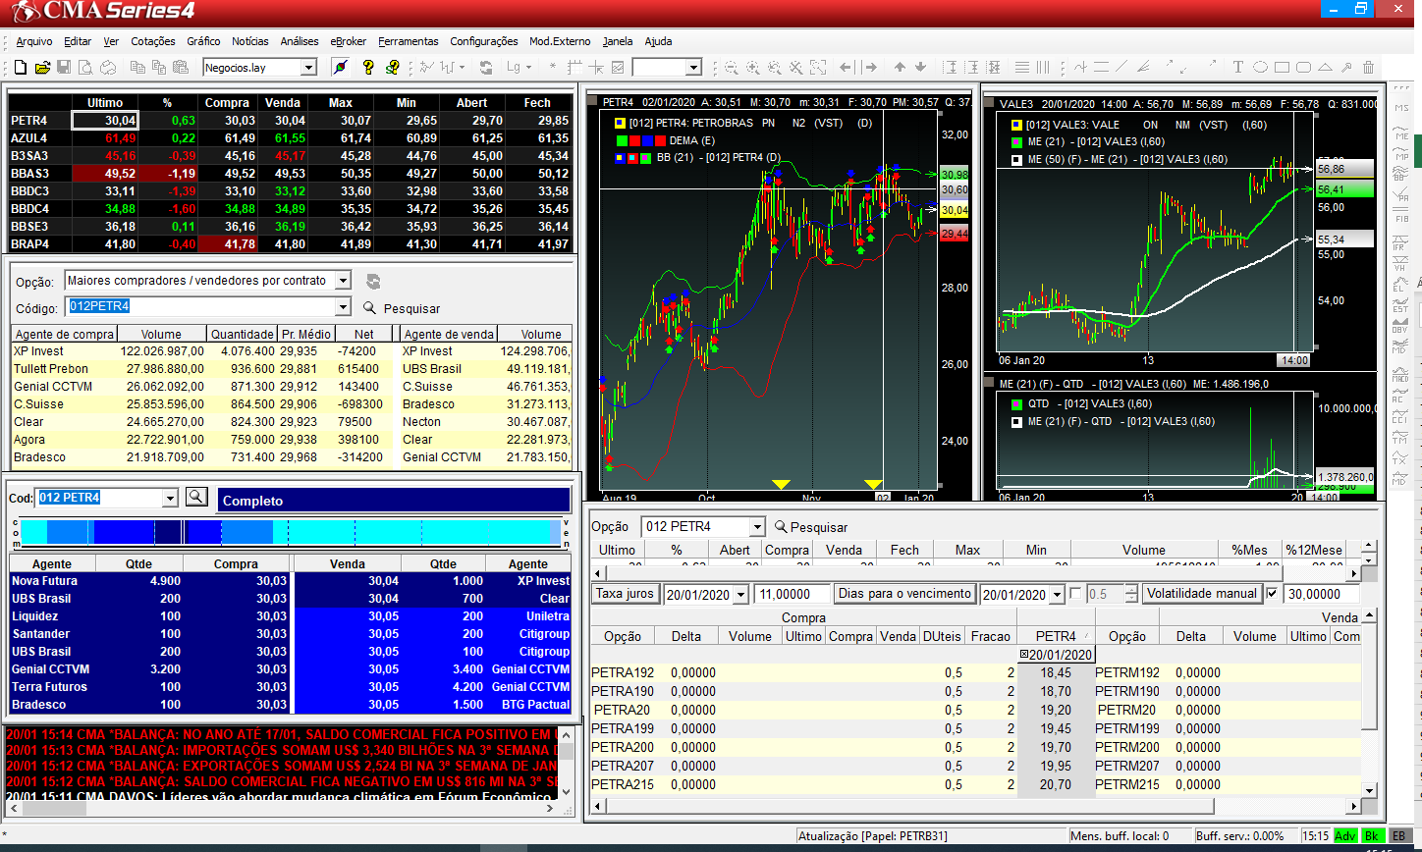1422x852 pixels.
Task: Click the trash delete drawing icon
Action: point(1369,68)
